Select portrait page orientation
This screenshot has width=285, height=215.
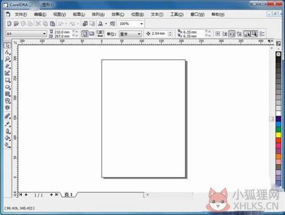(85, 34)
